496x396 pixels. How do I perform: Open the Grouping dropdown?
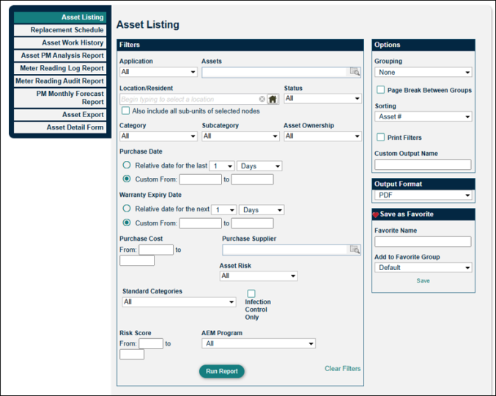coord(423,72)
